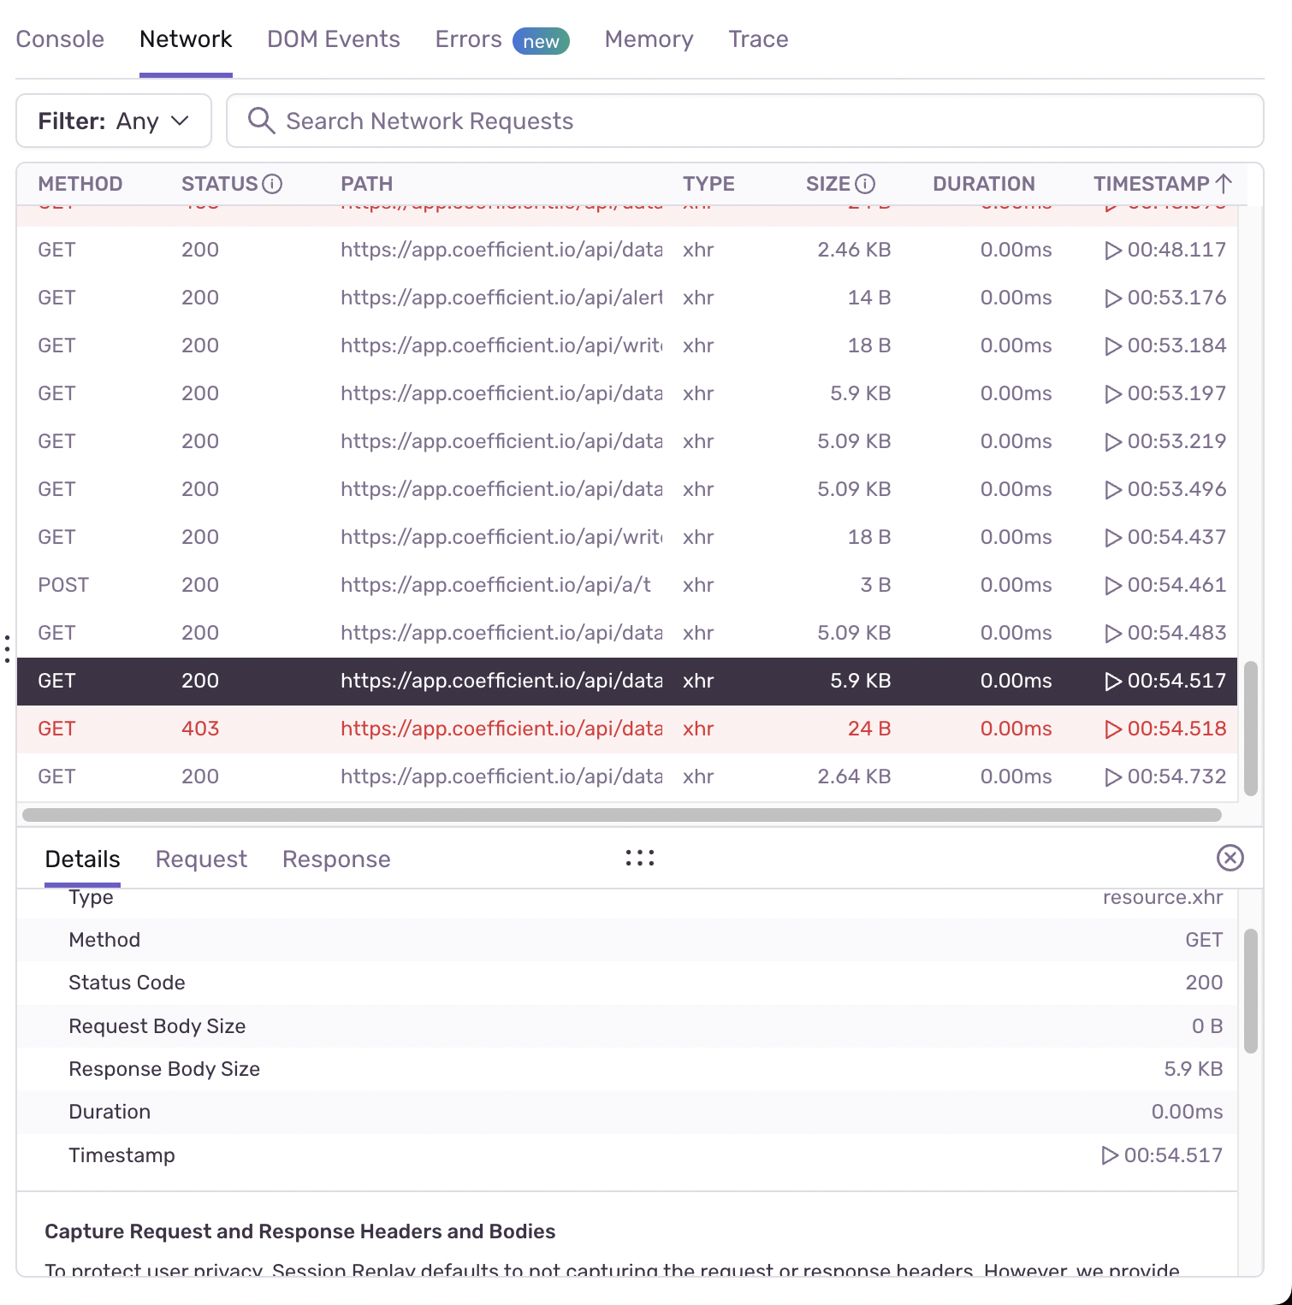Grab the six-dot drag handle above Details
Image resolution: width=1292 pixels, height=1305 pixels.
click(640, 857)
